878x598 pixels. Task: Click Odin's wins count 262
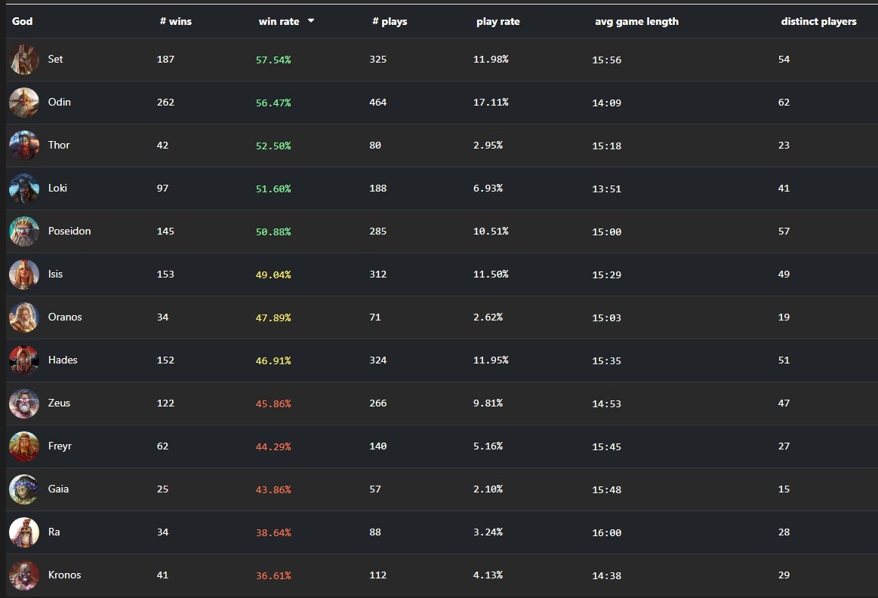166,103
